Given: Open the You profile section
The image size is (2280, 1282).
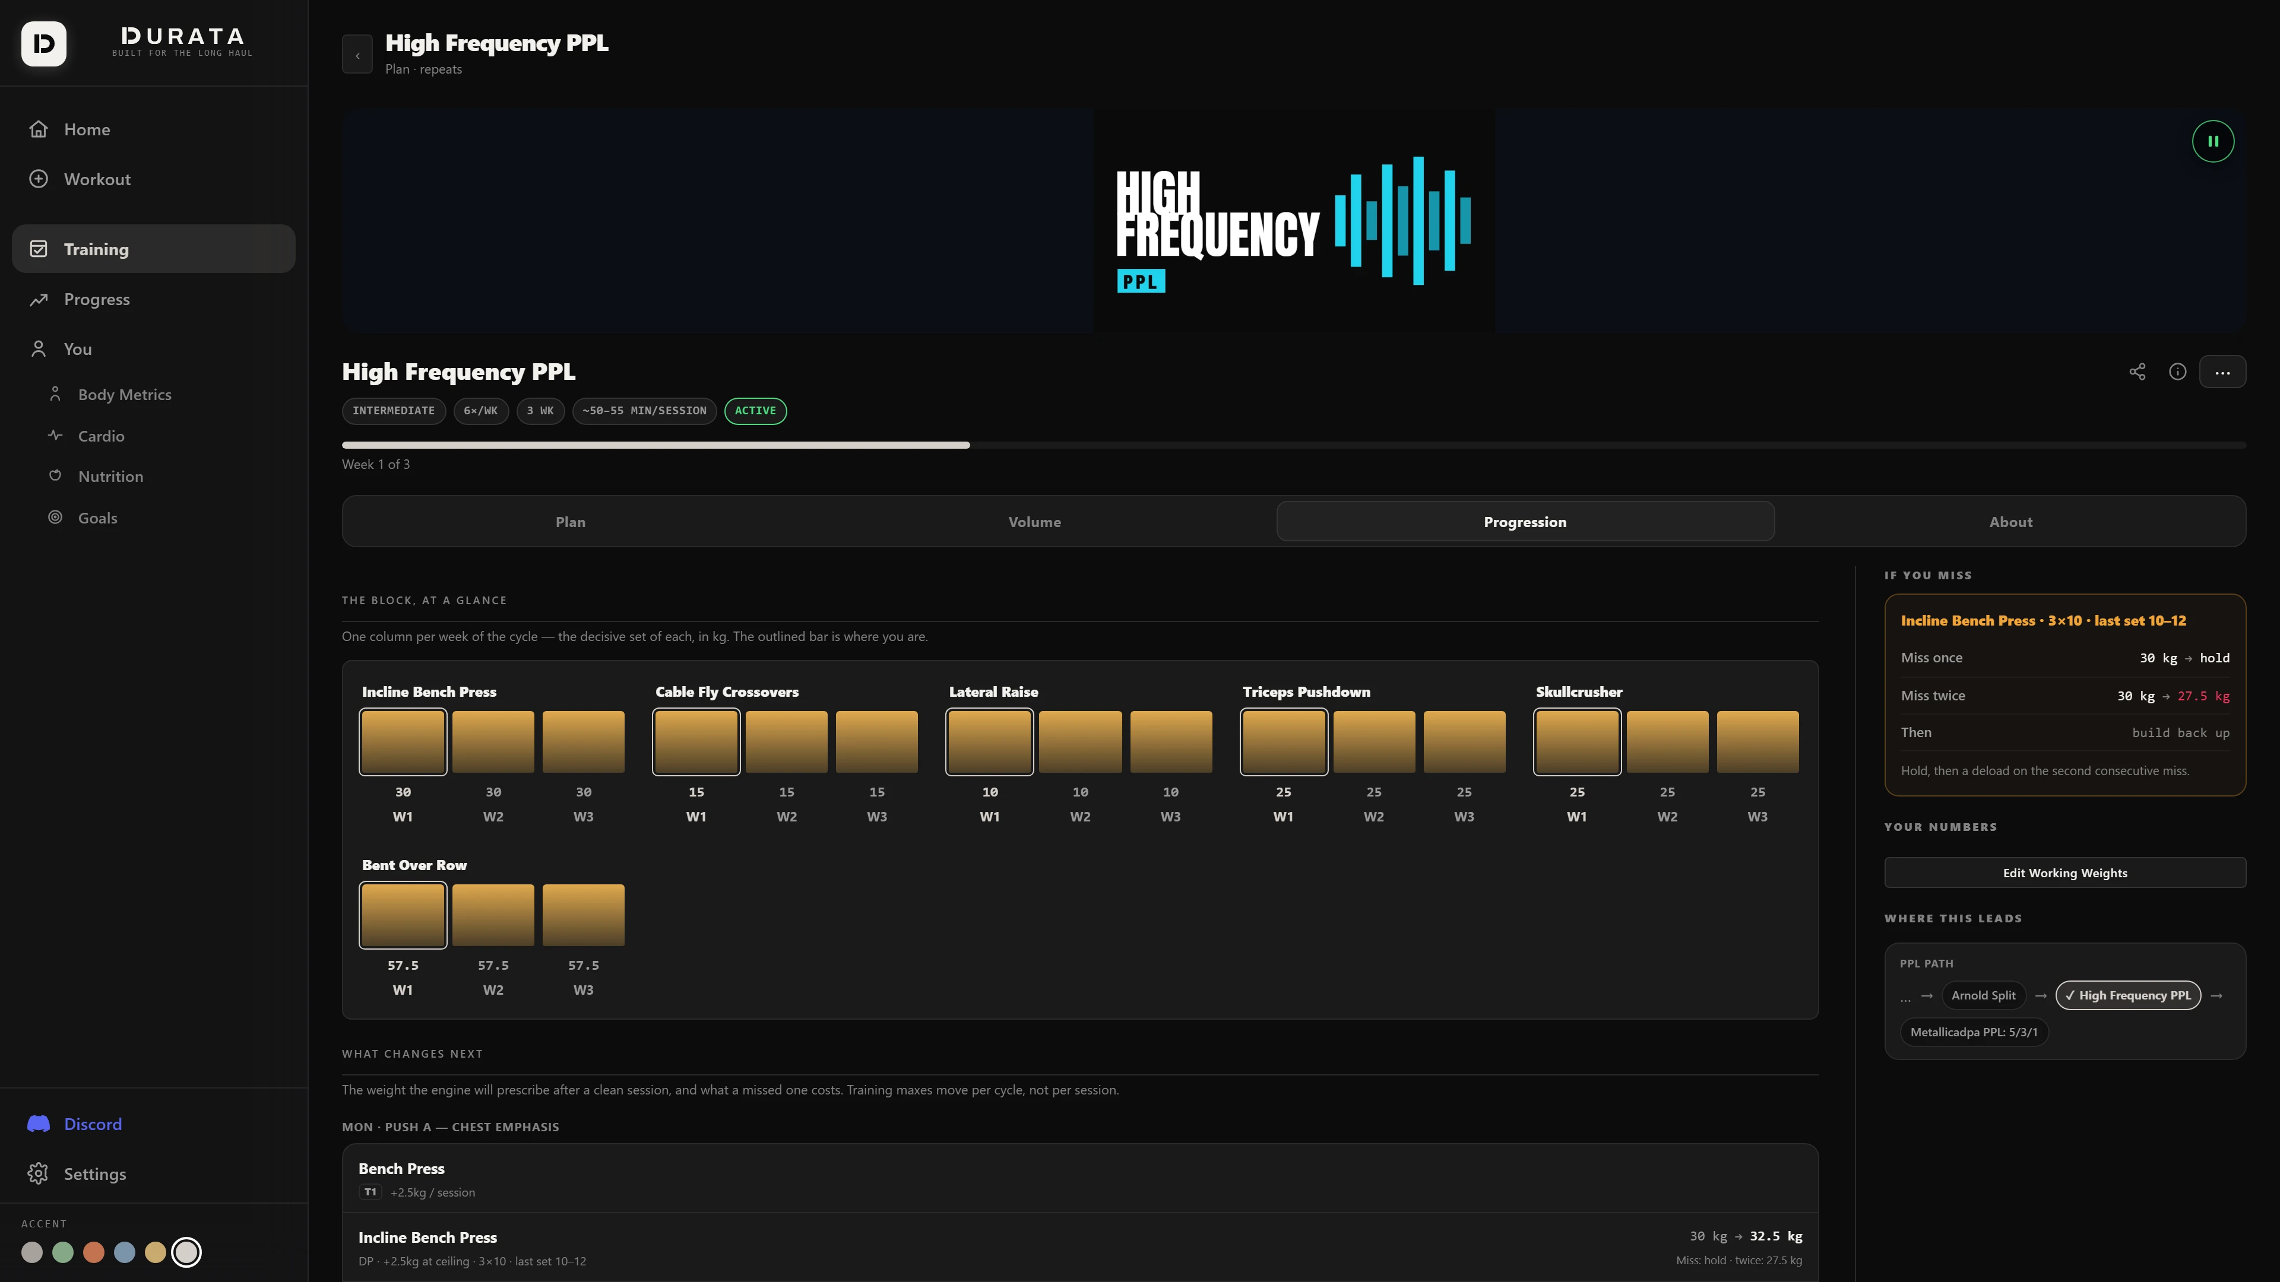Looking at the screenshot, I should (x=153, y=348).
